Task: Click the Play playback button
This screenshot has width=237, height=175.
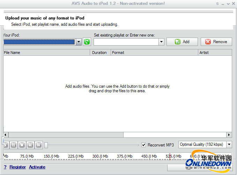Action: pos(6,145)
